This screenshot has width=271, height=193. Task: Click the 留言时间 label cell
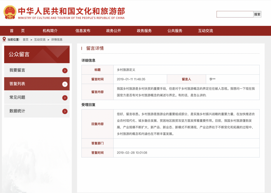pos(97,79)
